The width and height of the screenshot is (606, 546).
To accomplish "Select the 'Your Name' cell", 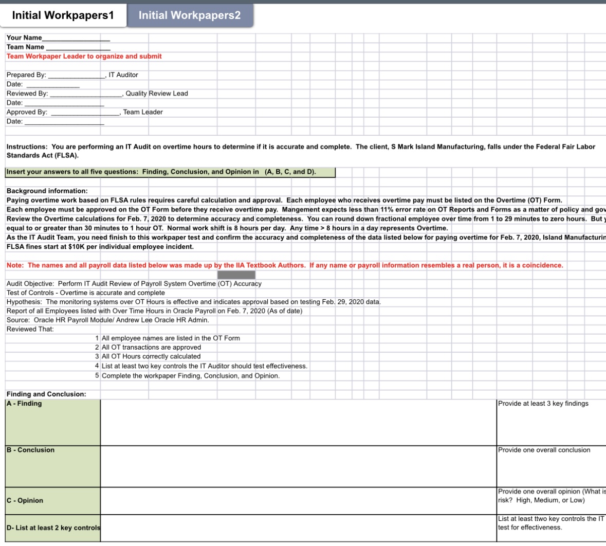I will tap(58, 38).
